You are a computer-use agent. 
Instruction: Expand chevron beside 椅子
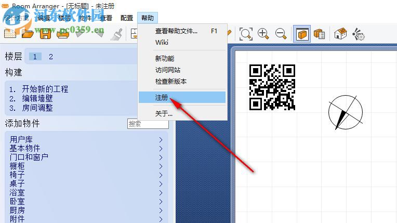161,175
